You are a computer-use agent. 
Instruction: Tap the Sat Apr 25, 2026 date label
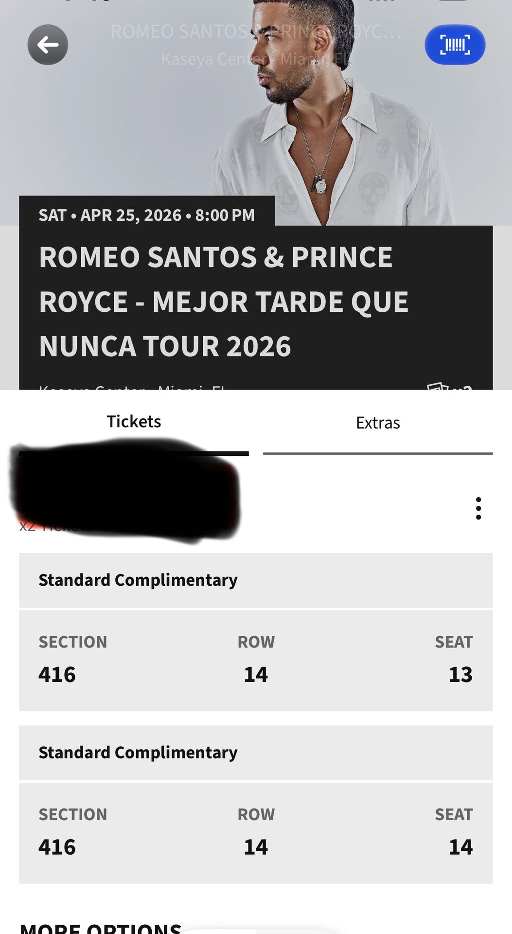(147, 215)
